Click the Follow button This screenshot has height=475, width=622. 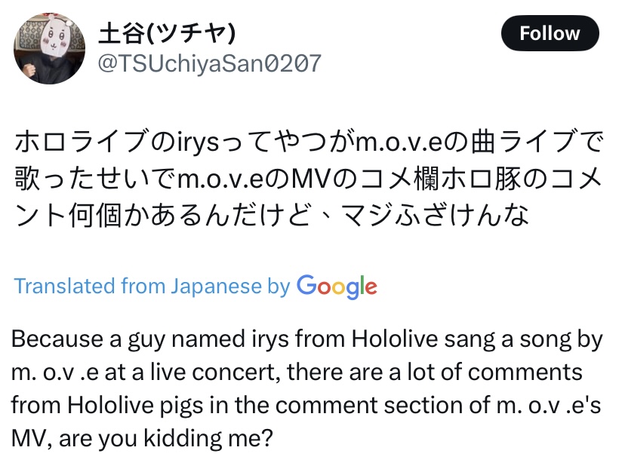pyautogui.click(x=550, y=34)
